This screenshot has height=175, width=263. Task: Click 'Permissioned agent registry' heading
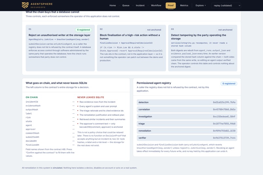tap(154, 83)
